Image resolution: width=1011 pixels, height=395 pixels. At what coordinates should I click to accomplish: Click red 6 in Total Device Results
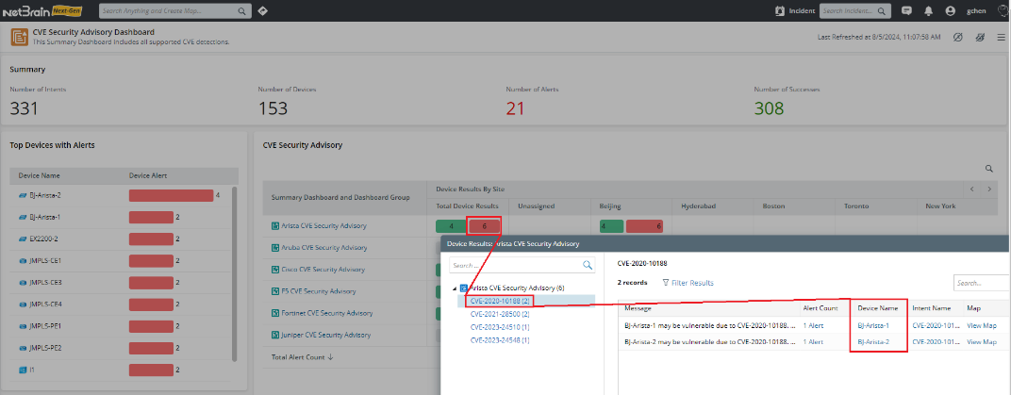(x=484, y=226)
